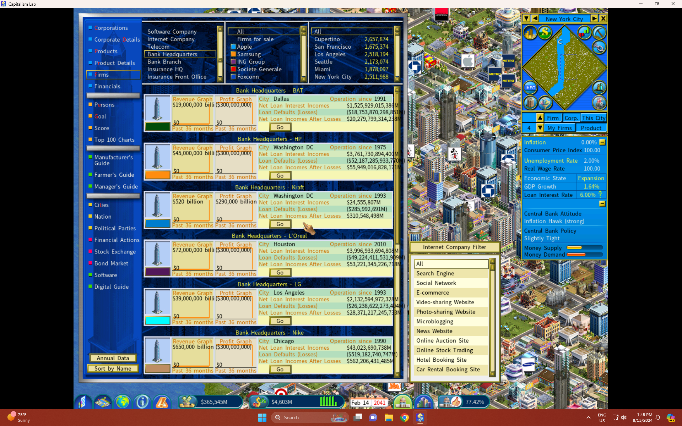Select the My Firms tab

click(x=559, y=128)
